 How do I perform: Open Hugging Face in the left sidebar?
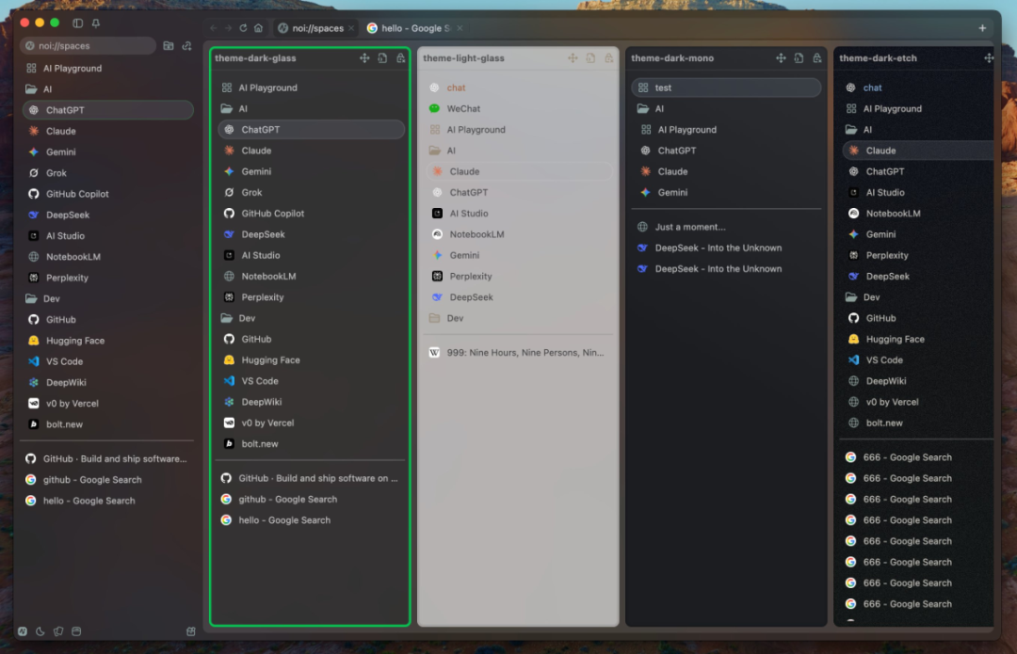(107, 341)
